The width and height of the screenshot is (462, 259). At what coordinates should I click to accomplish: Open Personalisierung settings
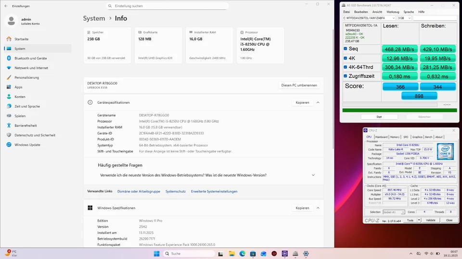(x=38, y=78)
